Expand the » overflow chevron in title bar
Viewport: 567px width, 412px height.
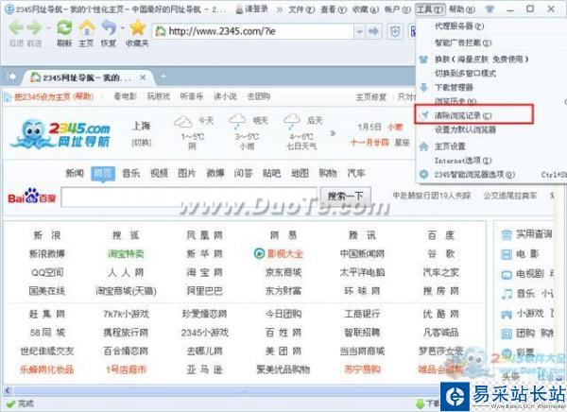[x=280, y=9]
